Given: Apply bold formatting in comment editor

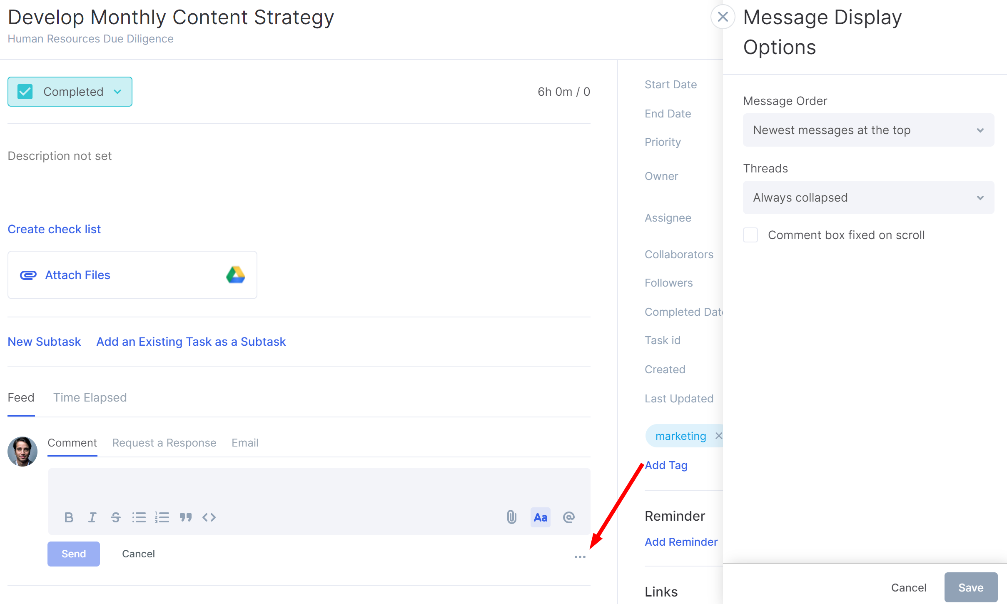Looking at the screenshot, I should click(69, 517).
